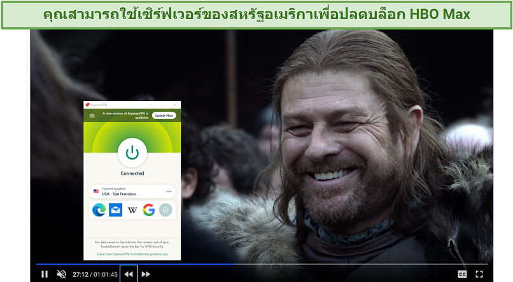The width and height of the screenshot is (513, 282).
Task: Add a new shortcut with plus icon
Action: pos(165,210)
